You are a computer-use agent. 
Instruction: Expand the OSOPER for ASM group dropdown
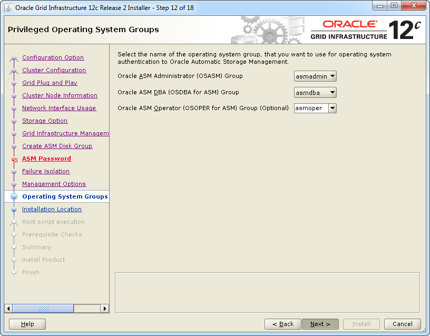tap(315, 108)
